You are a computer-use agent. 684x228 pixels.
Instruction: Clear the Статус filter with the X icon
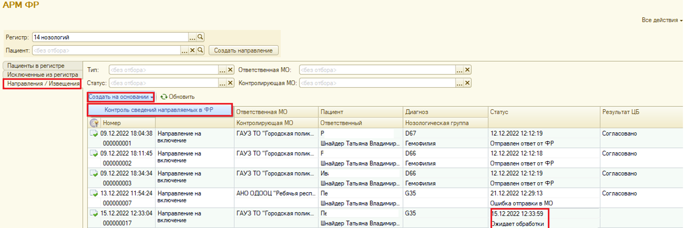tap(230, 83)
